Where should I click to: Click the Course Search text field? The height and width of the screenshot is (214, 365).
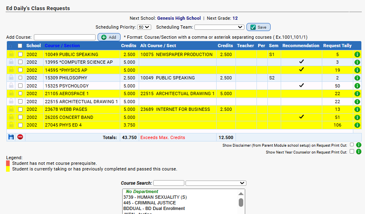pyautogui.click(x=169, y=183)
